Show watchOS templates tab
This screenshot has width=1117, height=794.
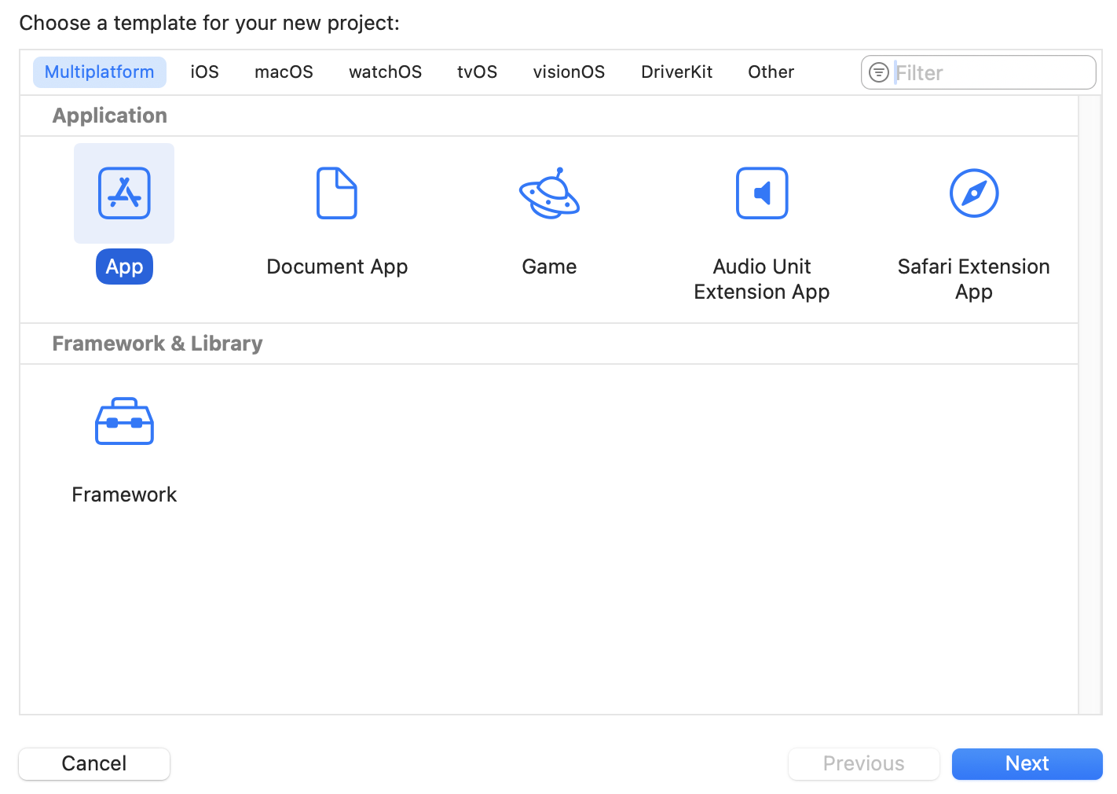pyautogui.click(x=385, y=72)
